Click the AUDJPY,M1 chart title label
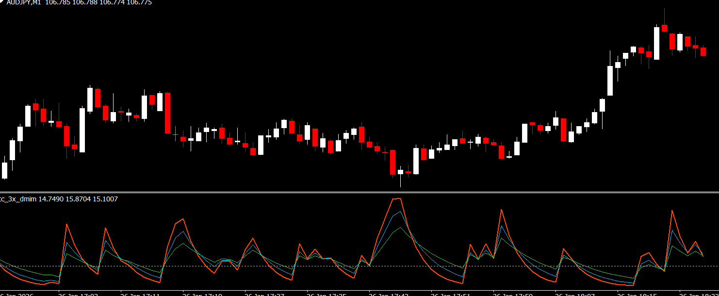 (x=23, y=2)
